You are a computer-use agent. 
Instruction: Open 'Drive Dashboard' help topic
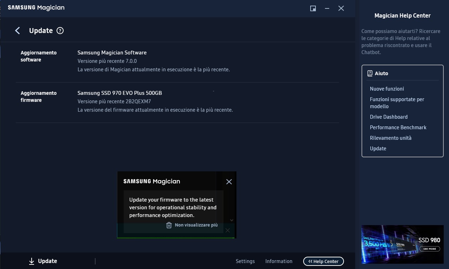pyautogui.click(x=389, y=117)
